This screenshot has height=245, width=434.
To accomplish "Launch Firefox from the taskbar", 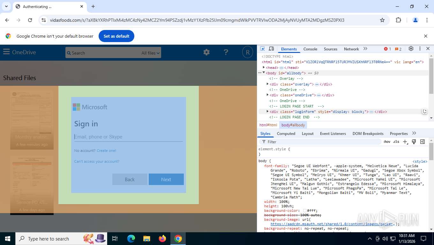I will point(162,239).
